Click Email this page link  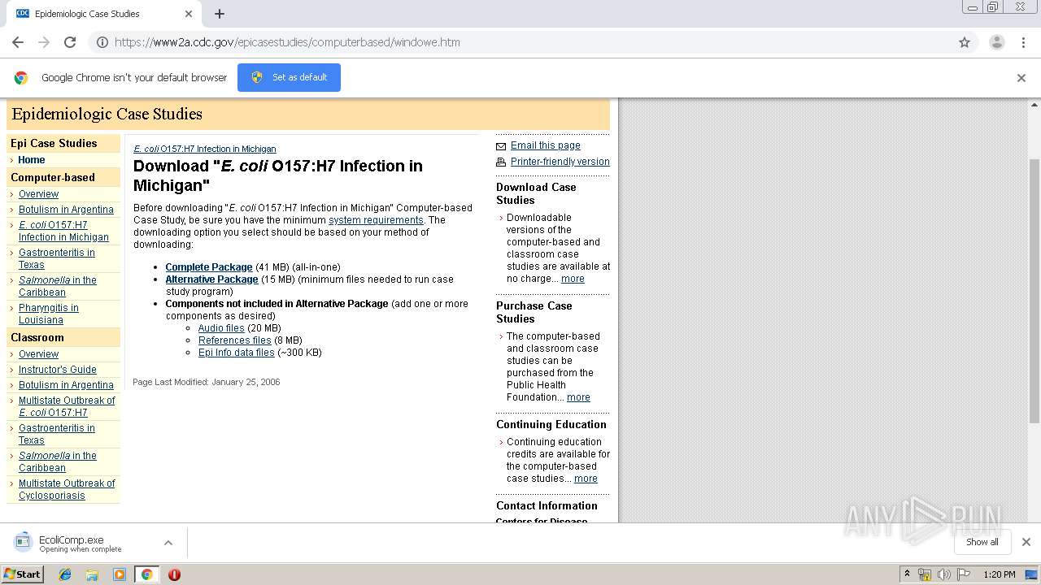546,145
